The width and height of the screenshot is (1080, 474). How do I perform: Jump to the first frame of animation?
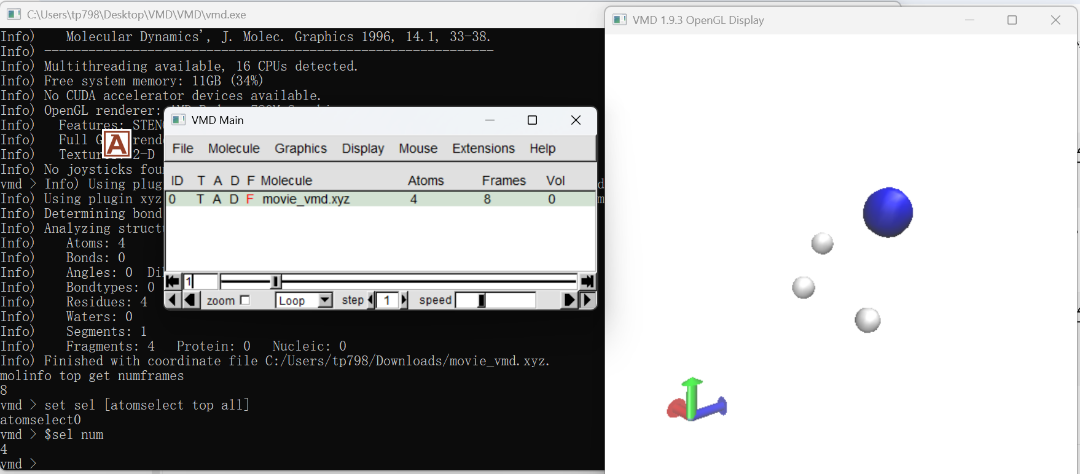[173, 282]
